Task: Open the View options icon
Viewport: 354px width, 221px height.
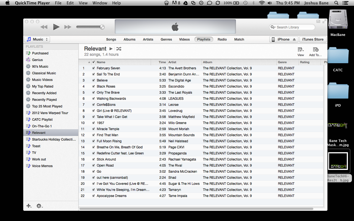Action: 301,50
